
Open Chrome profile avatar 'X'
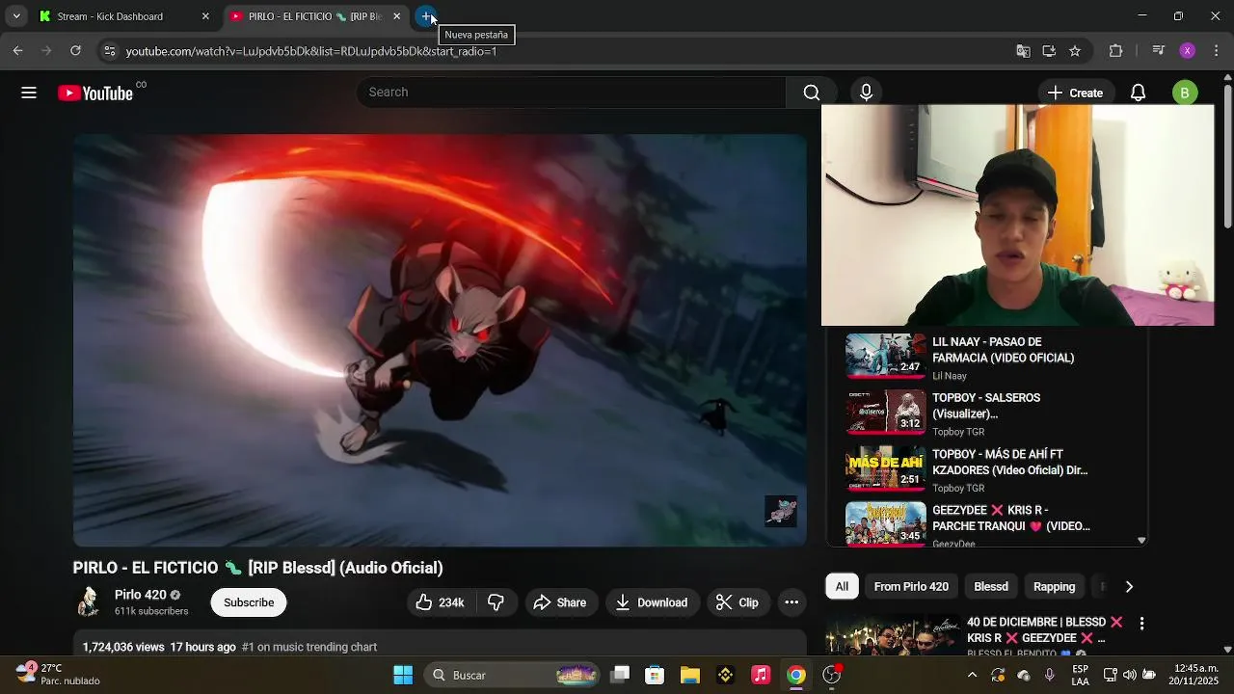[1188, 51]
